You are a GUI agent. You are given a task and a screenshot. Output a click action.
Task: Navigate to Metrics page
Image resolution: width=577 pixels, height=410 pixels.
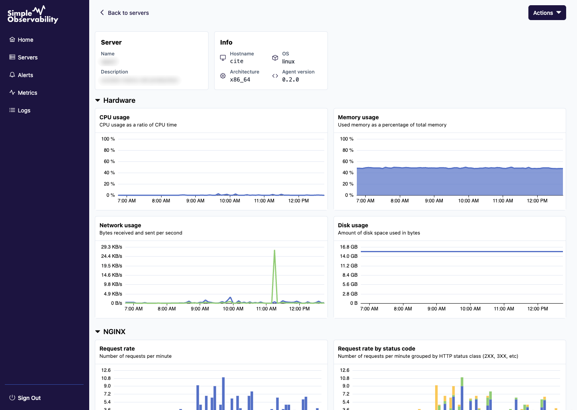point(27,93)
